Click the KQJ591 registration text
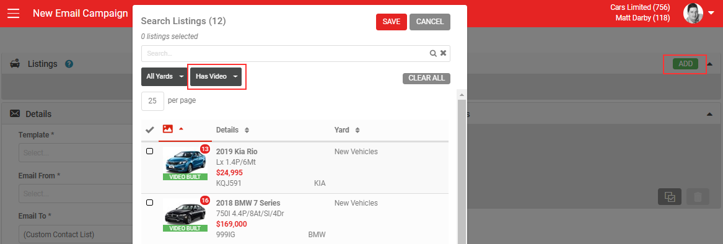Viewport: 723px width, 244px height. 229,183
